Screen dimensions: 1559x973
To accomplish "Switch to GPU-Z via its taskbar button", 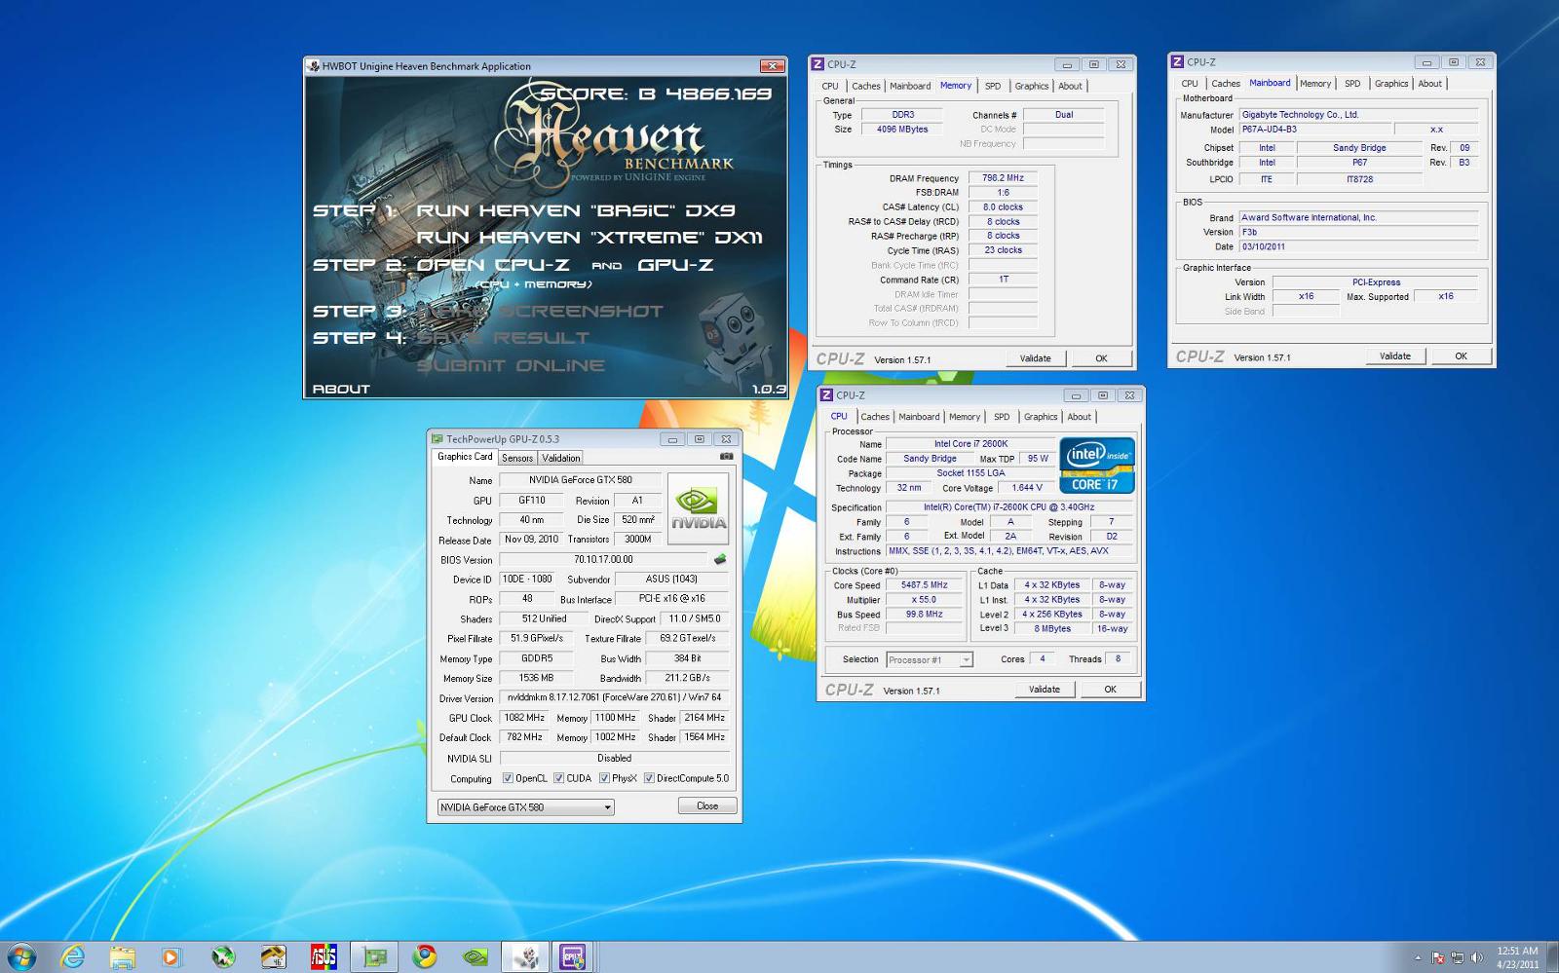I will click(x=374, y=956).
